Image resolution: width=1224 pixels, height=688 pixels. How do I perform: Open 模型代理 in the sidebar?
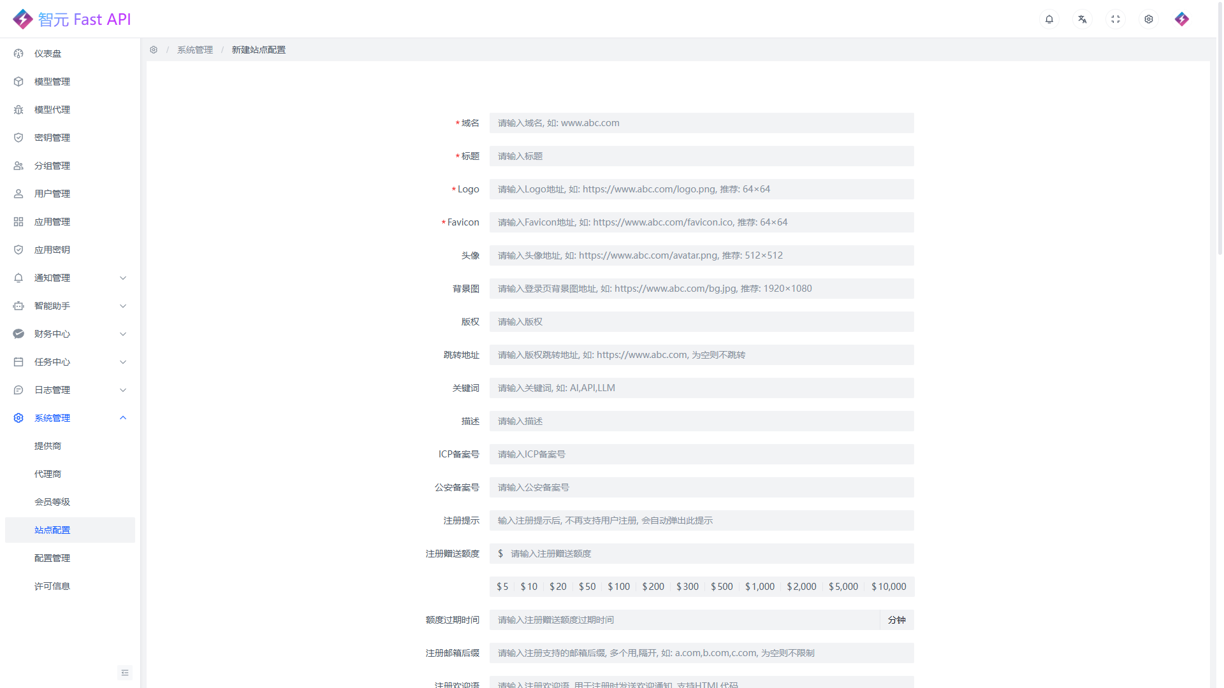[x=52, y=110]
